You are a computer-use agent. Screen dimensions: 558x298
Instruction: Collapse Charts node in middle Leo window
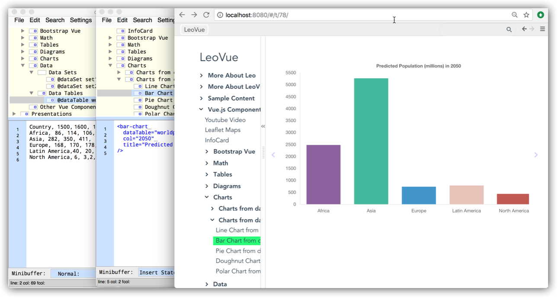[x=110, y=66]
